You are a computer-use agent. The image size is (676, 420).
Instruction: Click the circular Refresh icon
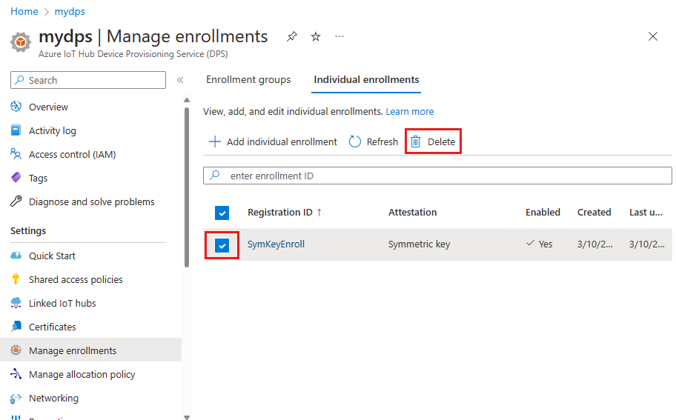(x=355, y=141)
